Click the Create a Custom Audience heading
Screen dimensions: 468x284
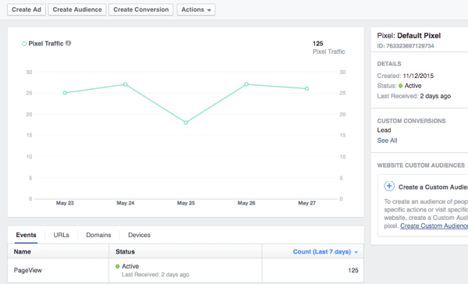[433, 187]
